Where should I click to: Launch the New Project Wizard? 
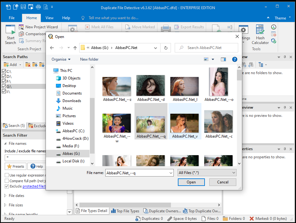click(x=38, y=27)
